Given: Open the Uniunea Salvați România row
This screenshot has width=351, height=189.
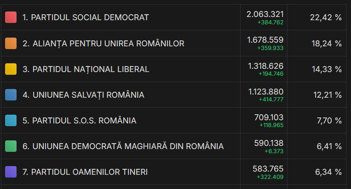Looking at the screenshot, I should [x=83, y=95].
